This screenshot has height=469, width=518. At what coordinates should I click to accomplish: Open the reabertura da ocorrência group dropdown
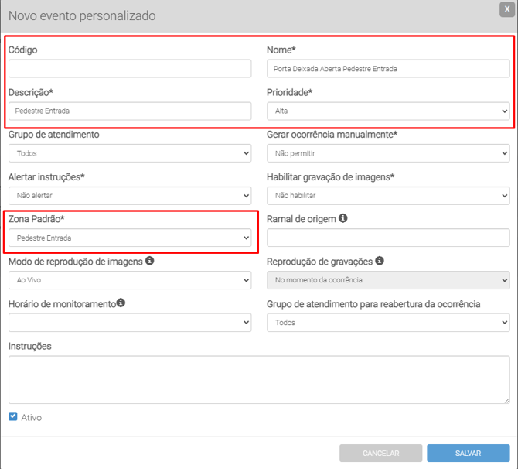[x=388, y=322]
